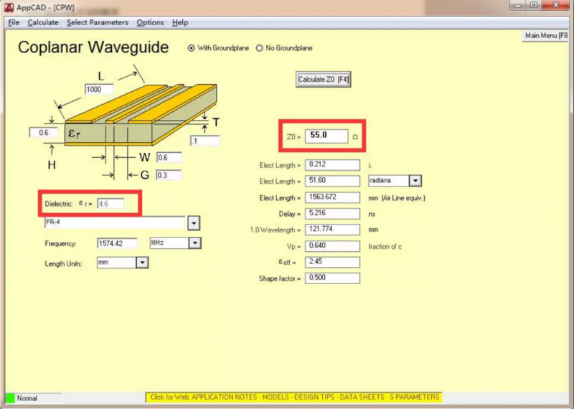Screen dimensions: 574x409
Task: Open the Help menu
Action: tap(180, 22)
